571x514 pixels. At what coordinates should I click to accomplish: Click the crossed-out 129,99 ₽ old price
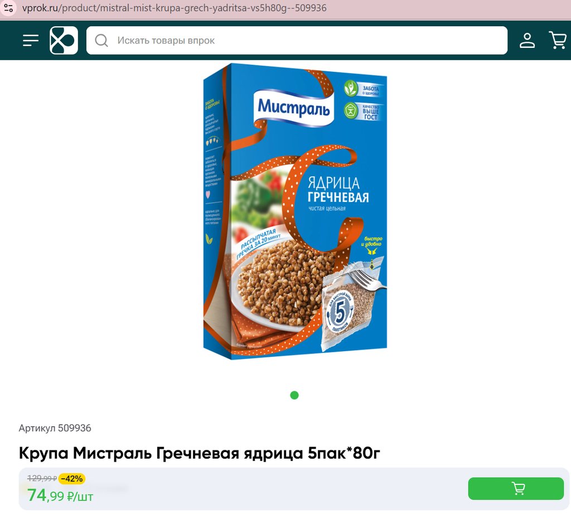click(x=42, y=478)
